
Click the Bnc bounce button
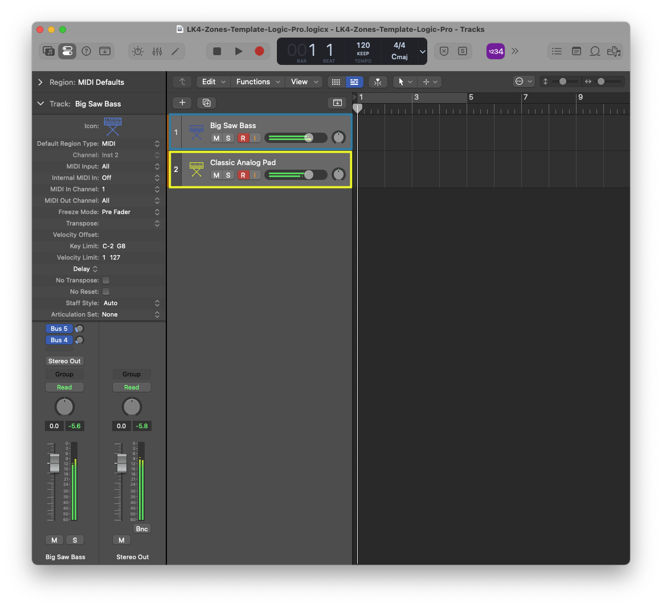(x=142, y=528)
